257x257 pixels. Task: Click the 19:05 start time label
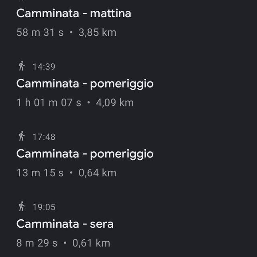44,207
